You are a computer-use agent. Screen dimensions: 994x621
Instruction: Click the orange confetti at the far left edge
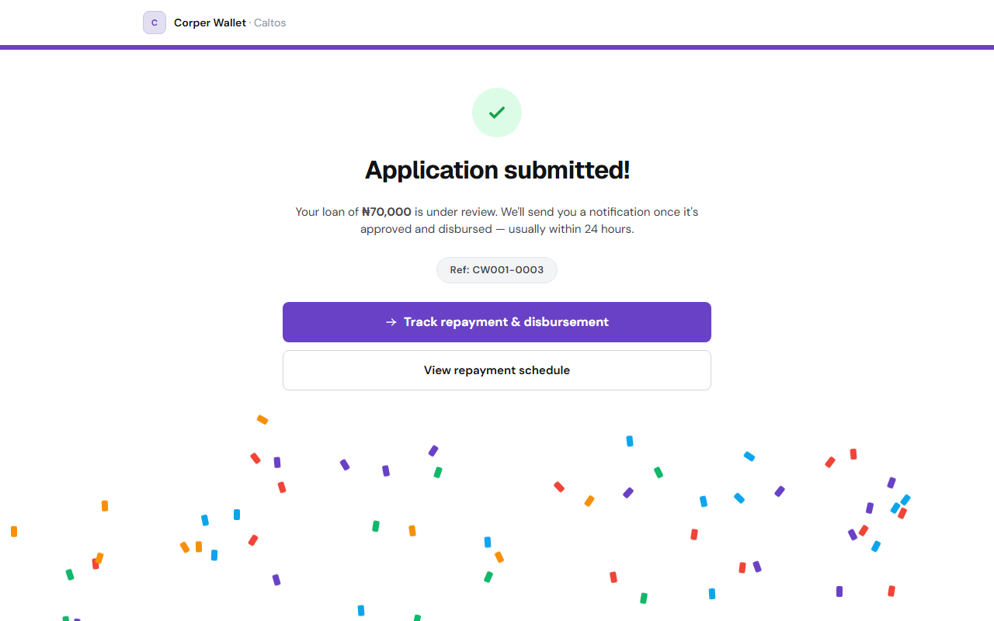[14, 532]
